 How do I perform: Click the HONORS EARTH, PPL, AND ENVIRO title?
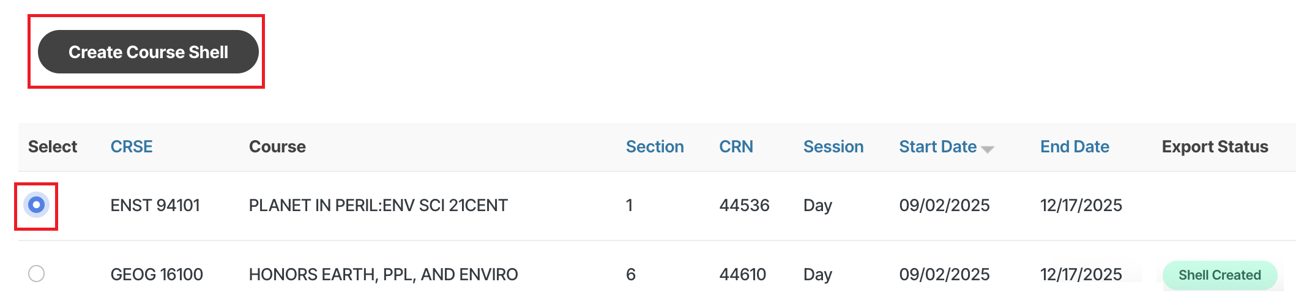click(383, 275)
